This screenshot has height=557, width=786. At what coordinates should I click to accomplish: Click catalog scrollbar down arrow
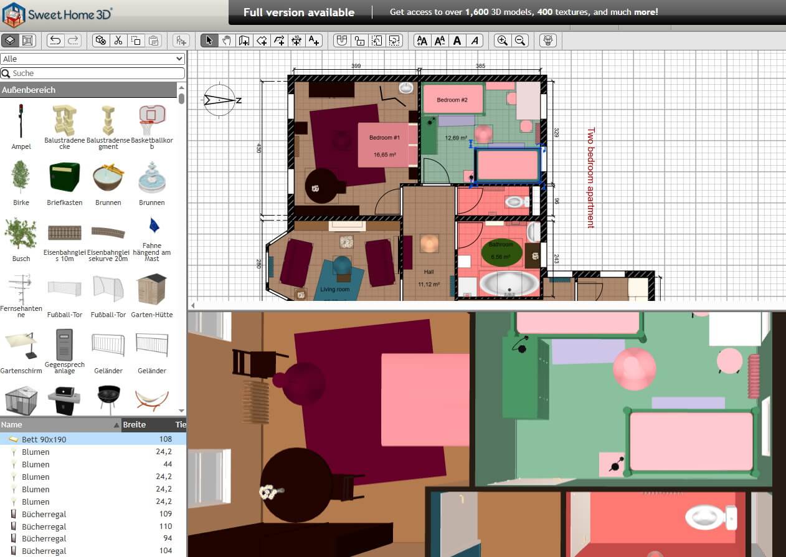click(x=181, y=411)
